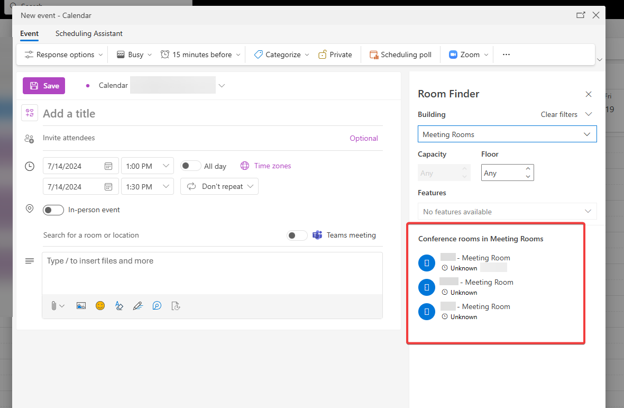Click the Private lock icon
This screenshot has height=408, width=624.
[x=323, y=55]
